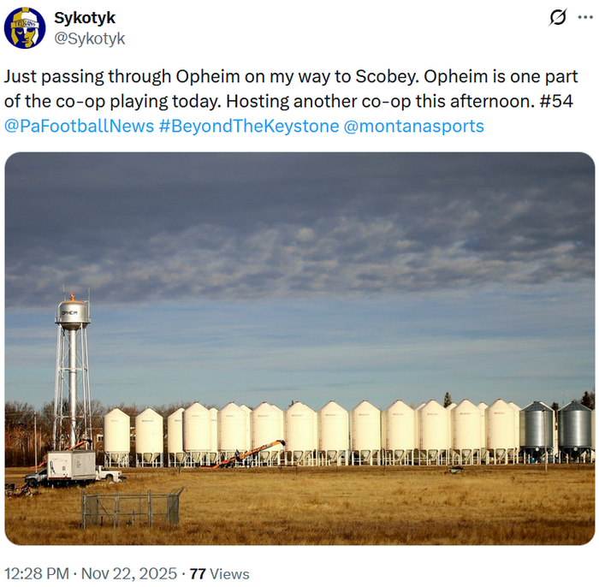Open the @montanasports mention
The width and height of the screenshot is (599, 587).
pos(413,127)
